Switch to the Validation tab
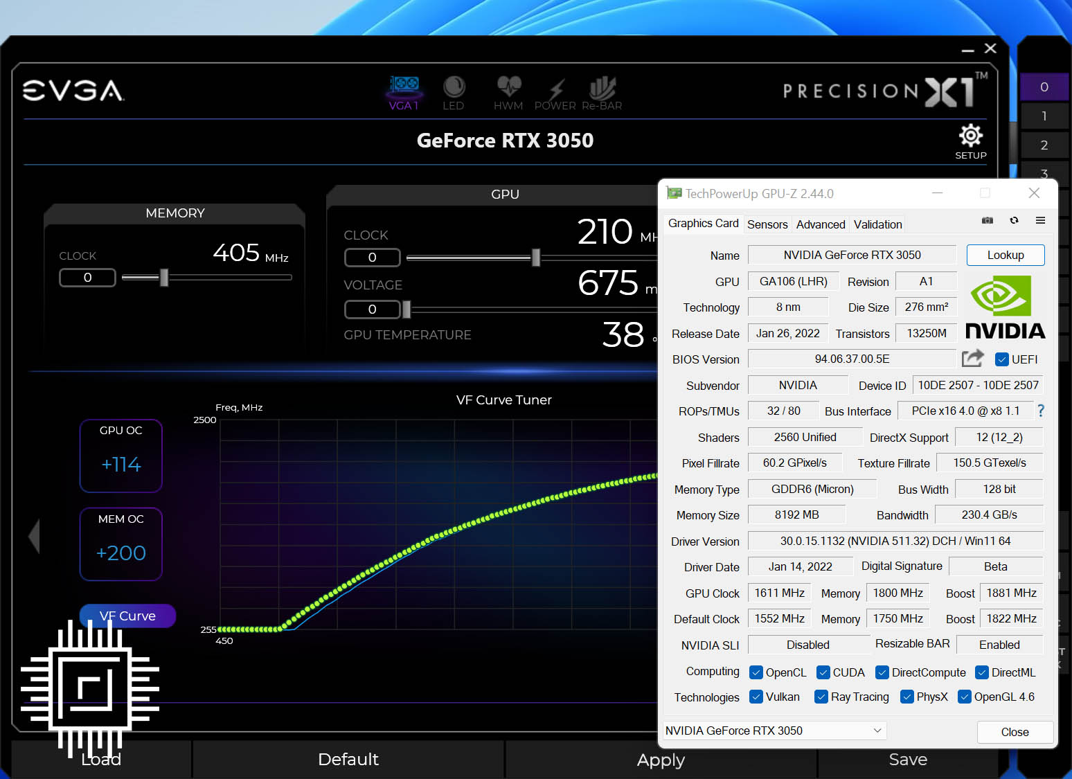The width and height of the screenshot is (1072, 779). pyautogui.click(x=877, y=224)
